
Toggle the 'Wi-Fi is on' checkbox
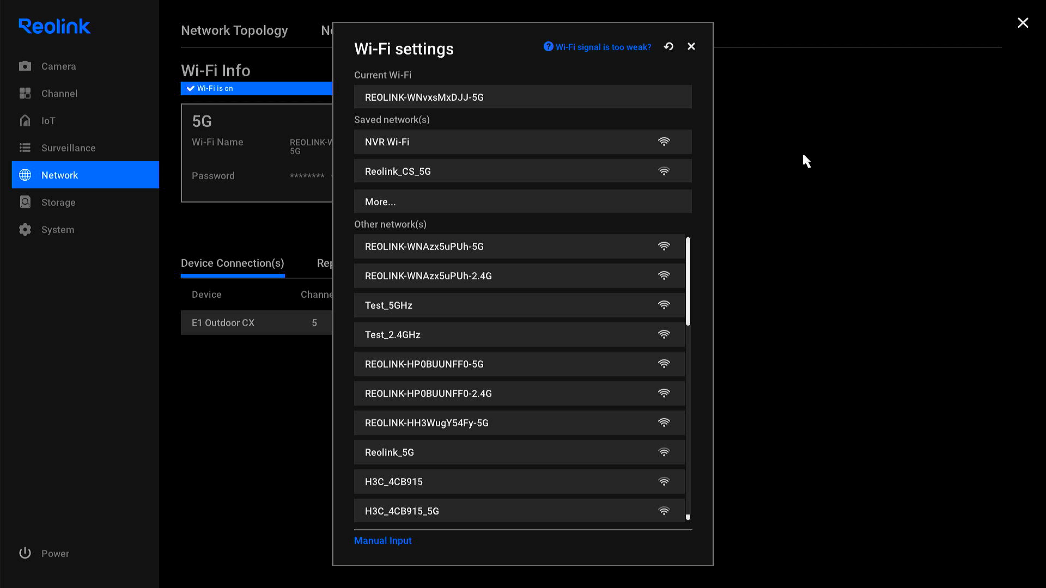point(191,88)
